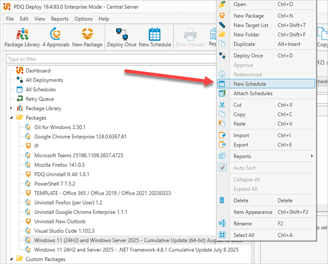The image size is (328, 264).
Task: Click the Cut scissors icon
Action: click(222, 105)
